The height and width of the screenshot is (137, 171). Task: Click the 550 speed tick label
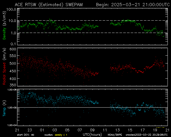13,56
